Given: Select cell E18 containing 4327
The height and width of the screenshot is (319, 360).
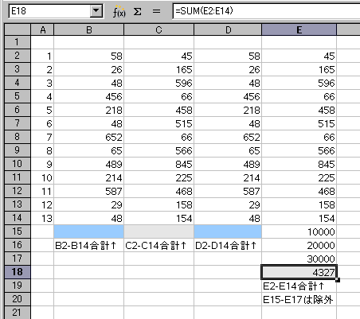Looking at the screenshot, I should pyautogui.click(x=299, y=272).
